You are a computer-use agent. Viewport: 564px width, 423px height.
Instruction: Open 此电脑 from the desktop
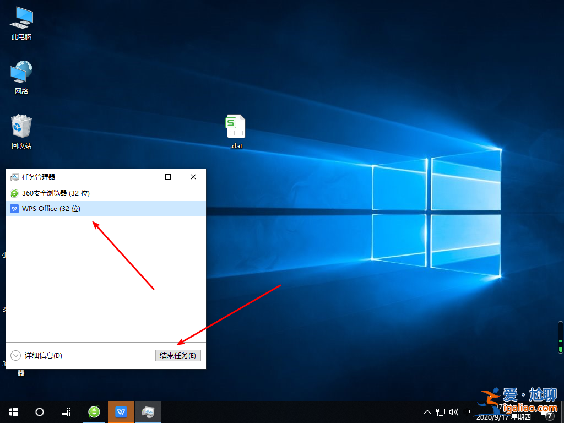pyautogui.click(x=21, y=22)
